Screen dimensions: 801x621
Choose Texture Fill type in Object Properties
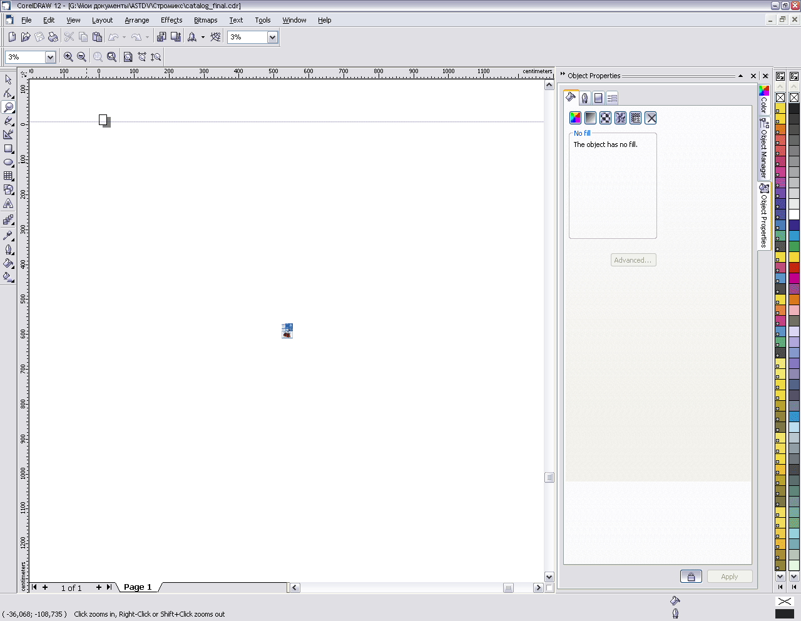point(620,118)
